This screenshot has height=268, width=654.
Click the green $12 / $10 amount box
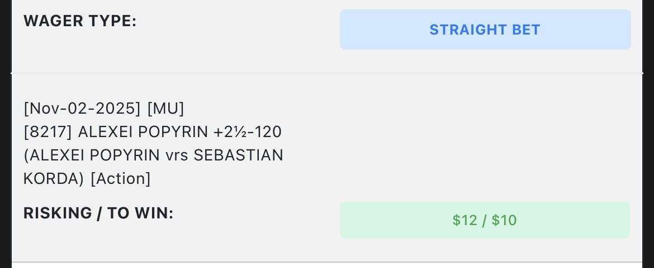(485, 220)
